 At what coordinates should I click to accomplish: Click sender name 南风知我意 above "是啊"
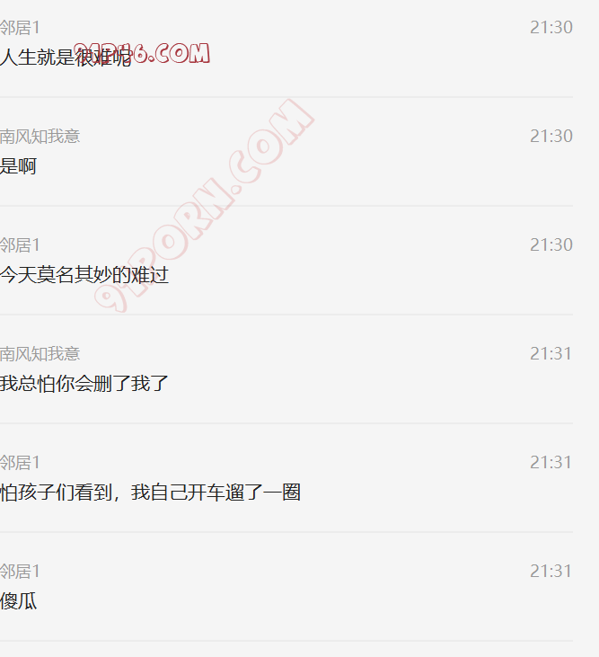[40, 137]
